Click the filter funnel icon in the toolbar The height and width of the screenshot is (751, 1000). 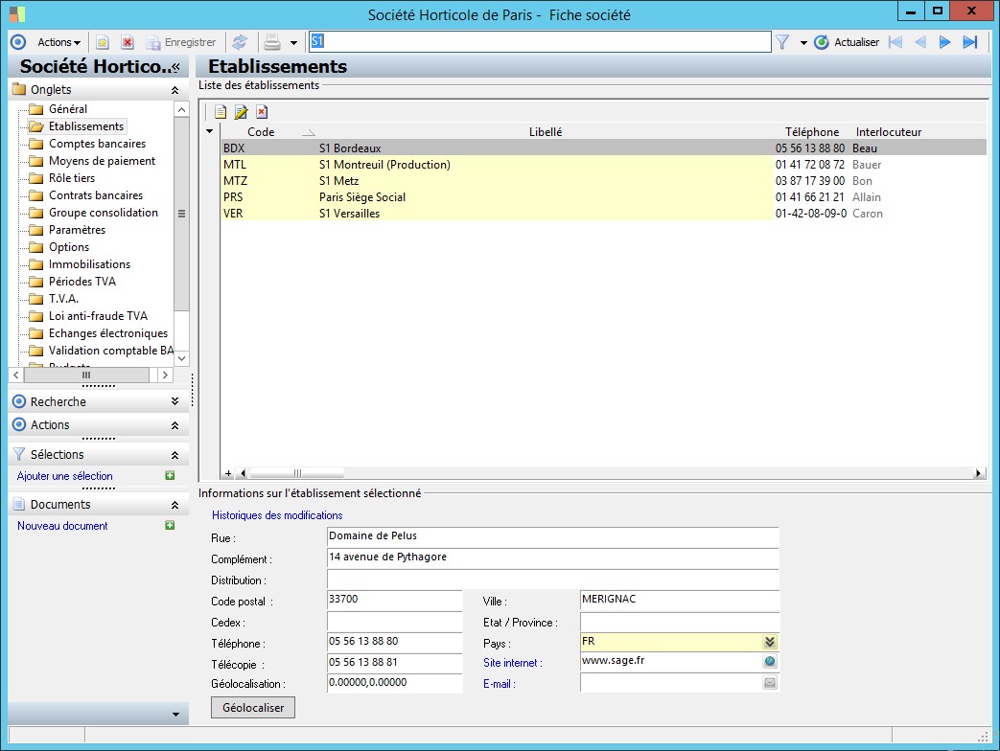(782, 42)
